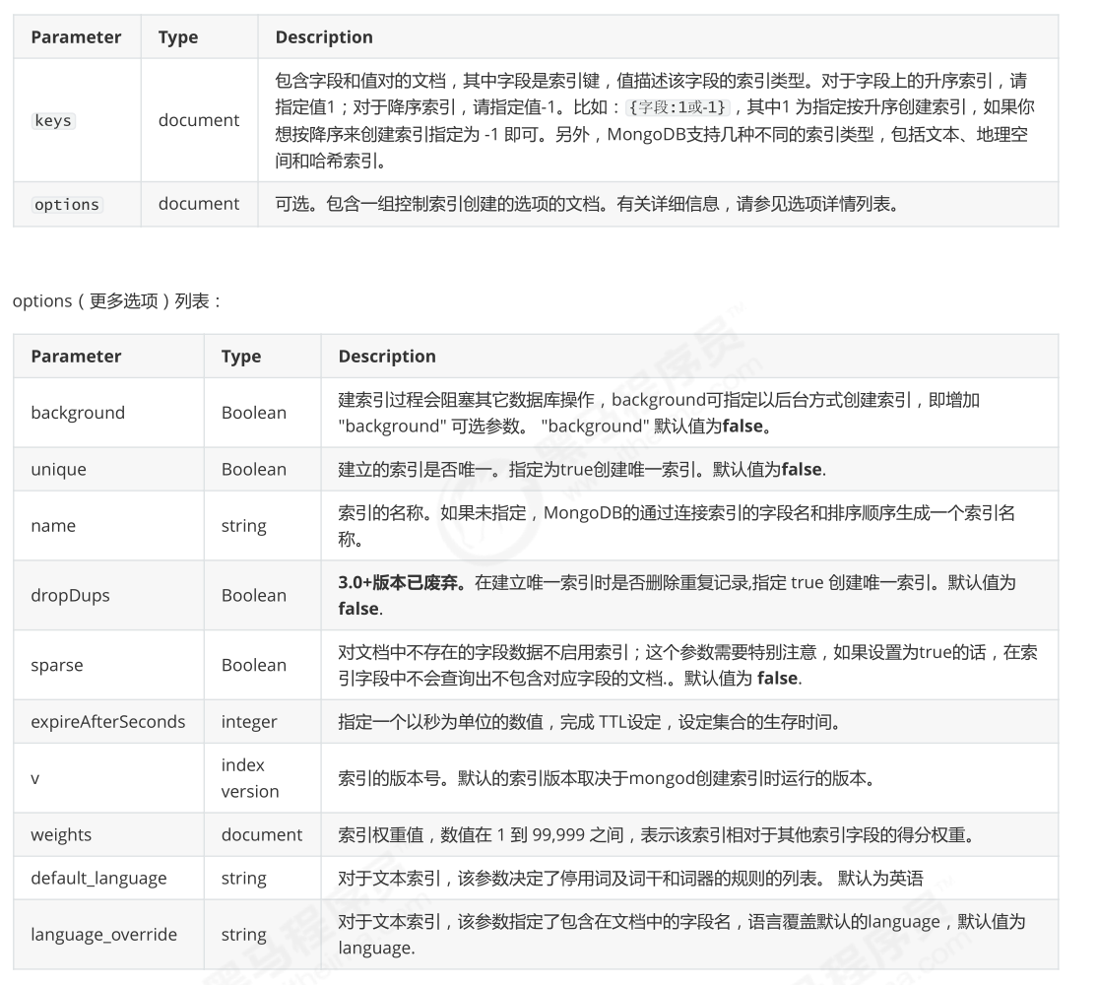Viewport: 1098px width, 985px height.
Task: Click the "weights" parameter name
Action: [x=61, y=835]
